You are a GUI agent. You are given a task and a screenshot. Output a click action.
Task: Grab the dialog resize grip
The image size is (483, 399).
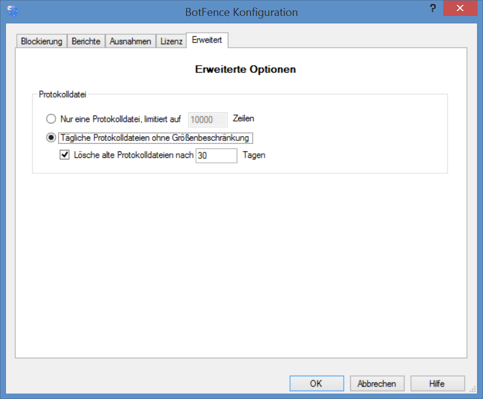coord(473,390)
